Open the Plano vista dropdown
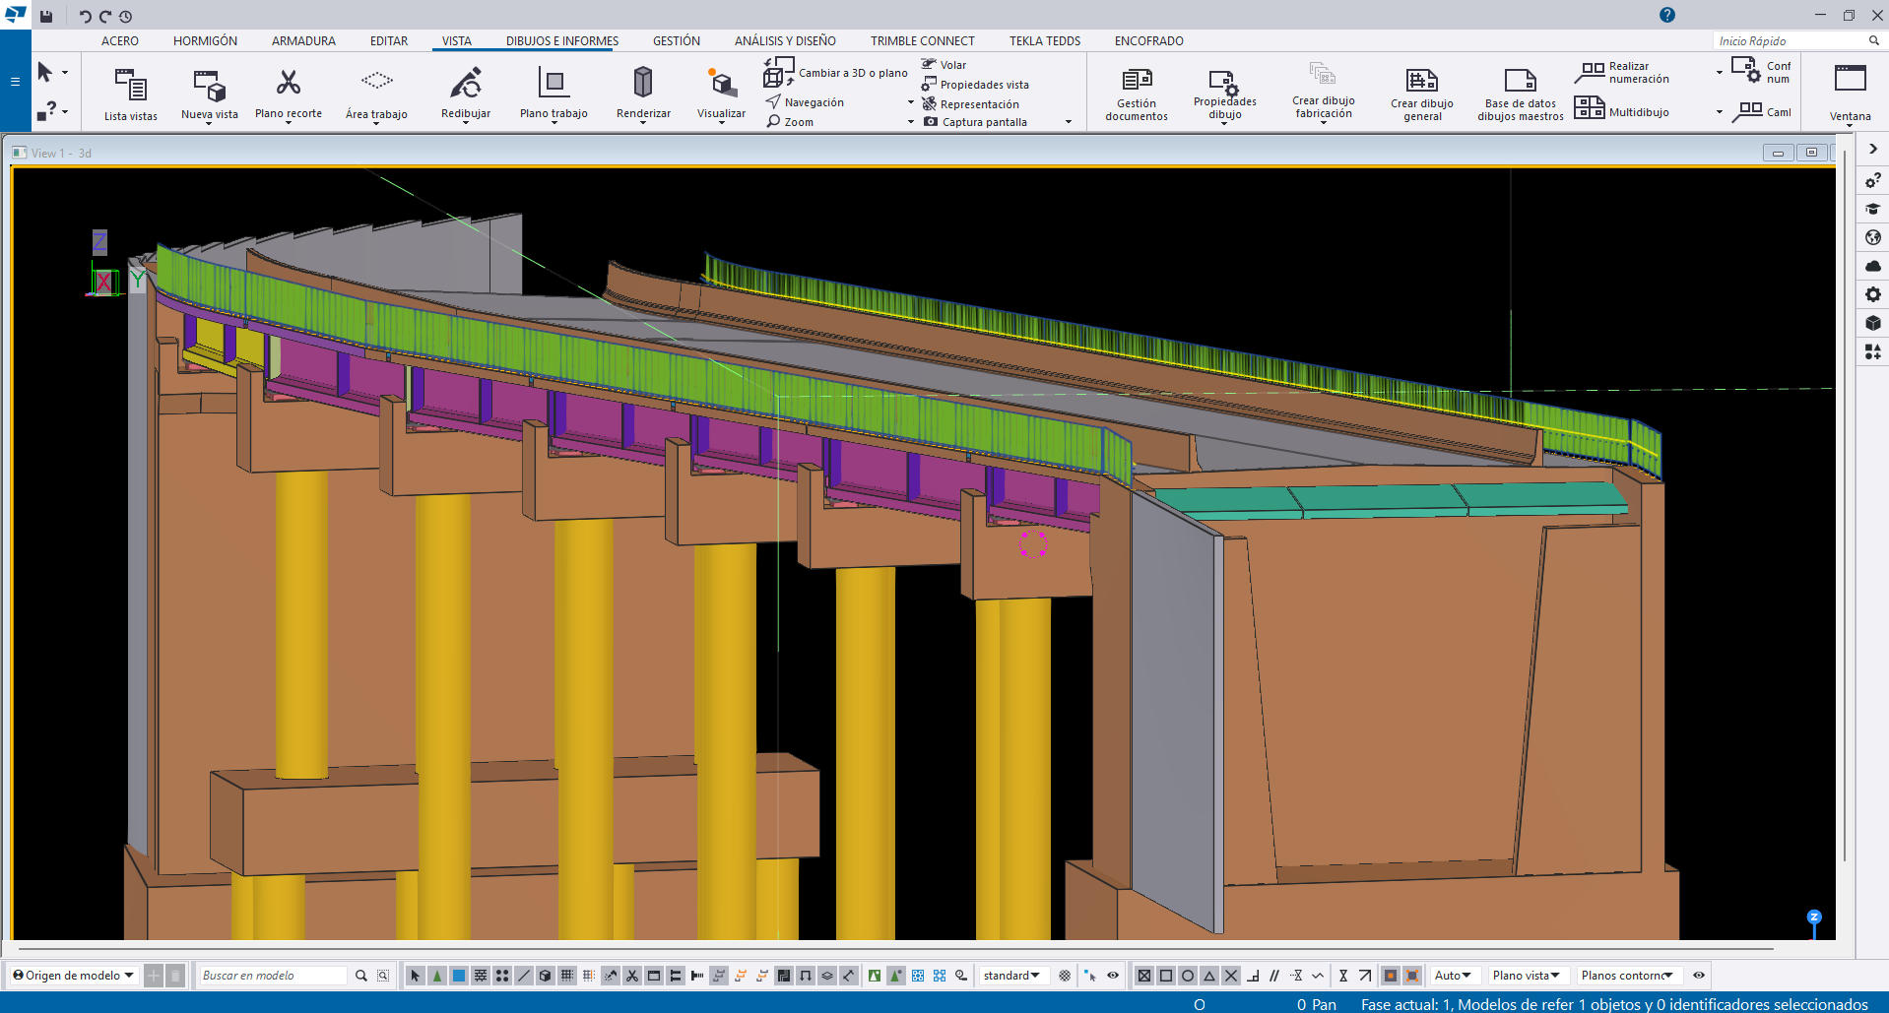The image size is (1889, 1013). pos(1526,976)
